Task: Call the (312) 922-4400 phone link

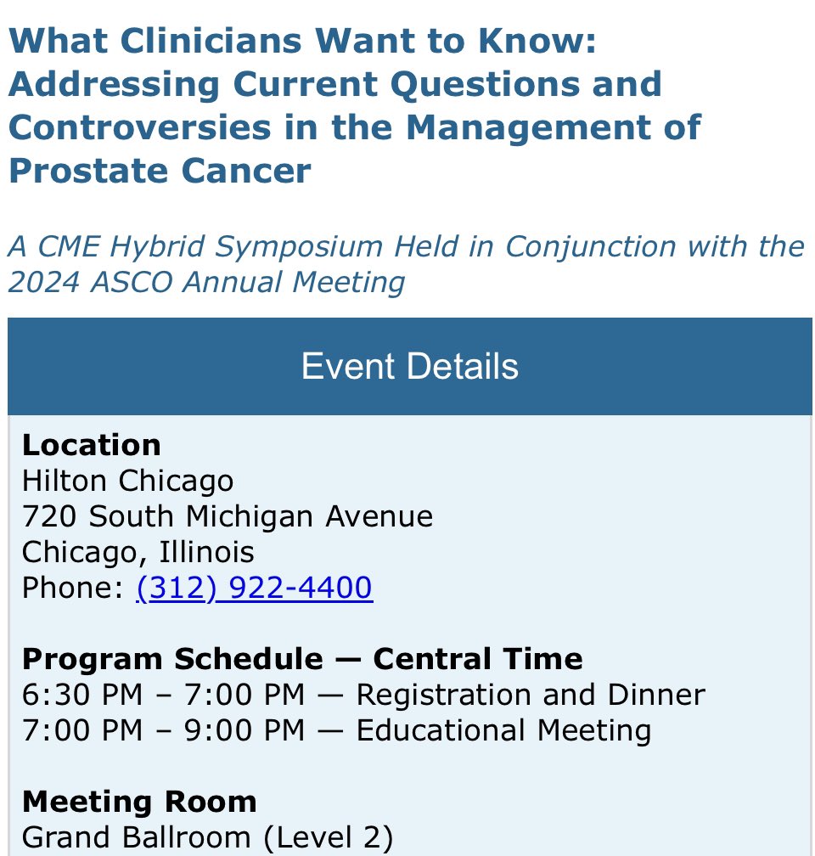Action: [255, 588]
